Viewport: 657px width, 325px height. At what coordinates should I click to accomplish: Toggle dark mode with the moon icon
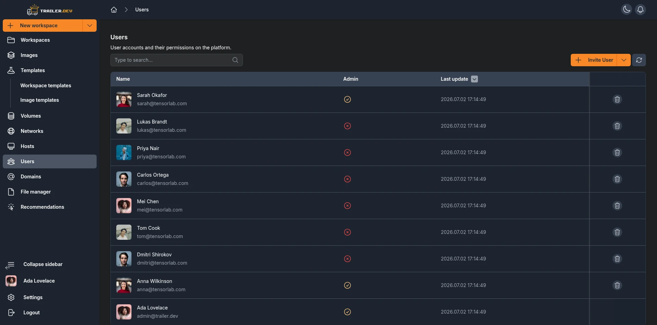point(627,10)
